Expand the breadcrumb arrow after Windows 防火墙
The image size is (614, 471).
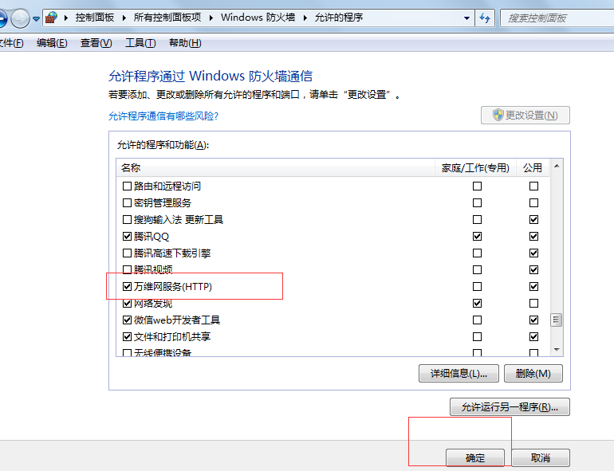pyautogui.click(x=306, y=18)
